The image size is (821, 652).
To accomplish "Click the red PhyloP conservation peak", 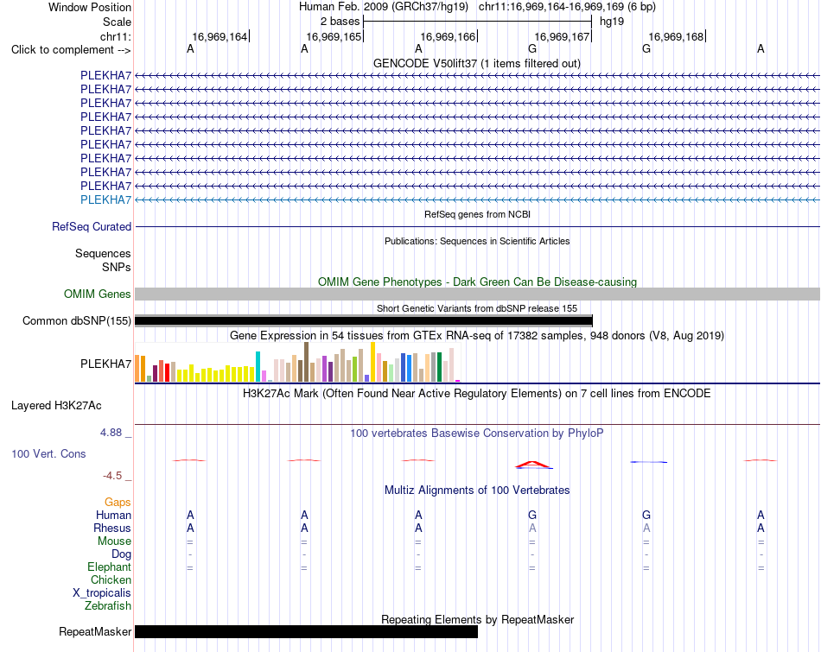I will point(532,464).
